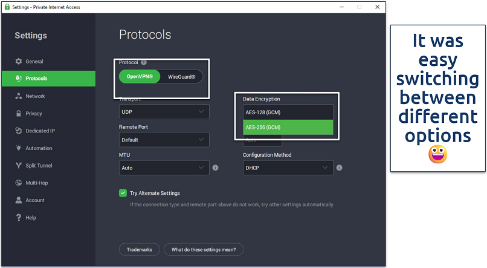Uncheck Try Alternate Settings checkbox
This screenshot has width=487, height=268.
[123, 193]
